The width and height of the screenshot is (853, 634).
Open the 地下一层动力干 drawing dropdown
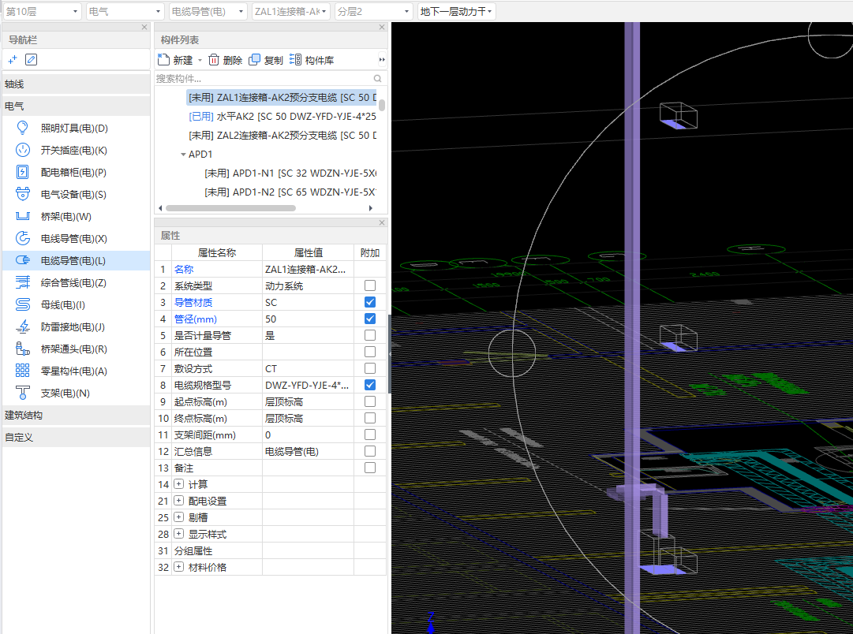(456, 11)
